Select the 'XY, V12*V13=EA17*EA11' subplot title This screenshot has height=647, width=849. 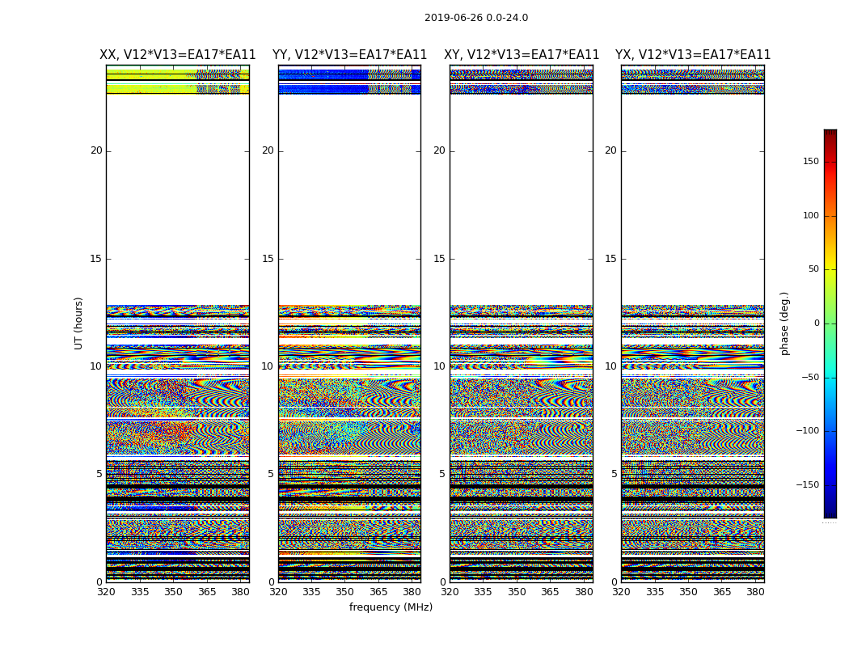522,55
